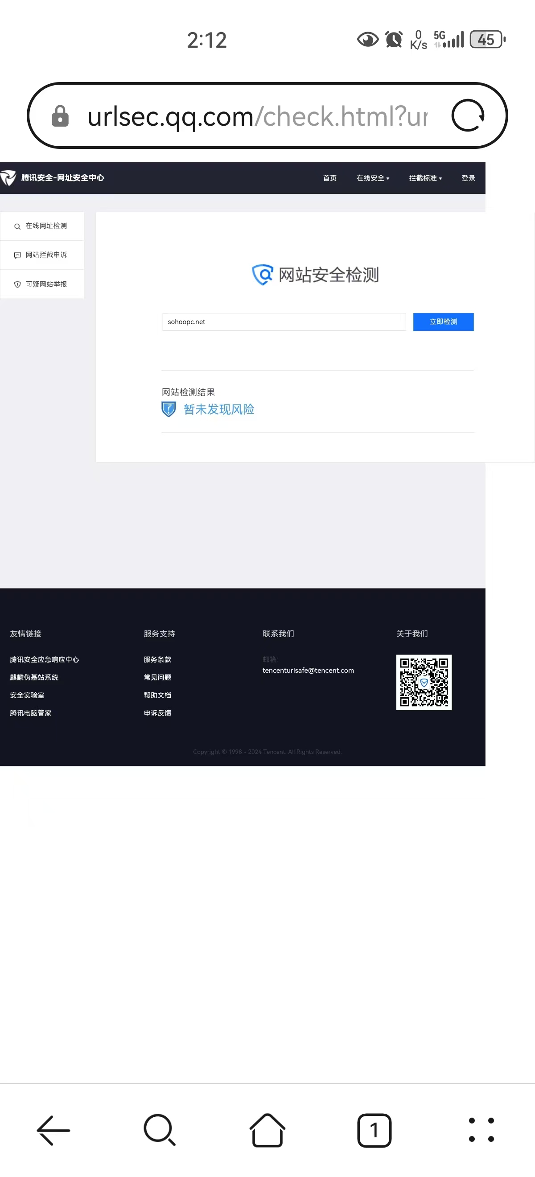Open the four-dot browser menu
This screenshot has width=535, height=1177.
point(481,1130)
